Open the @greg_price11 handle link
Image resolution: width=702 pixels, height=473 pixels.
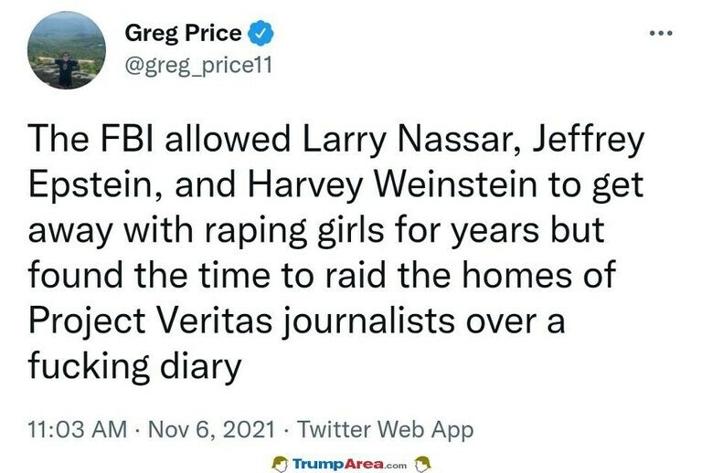[195, 65]
